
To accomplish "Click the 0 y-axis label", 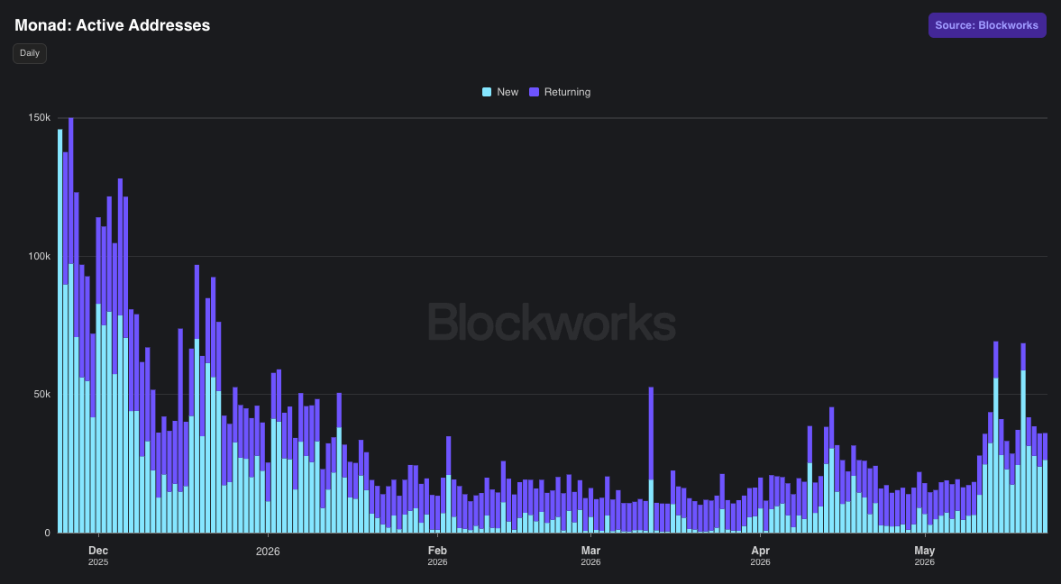I will click(x=48, y=533).
